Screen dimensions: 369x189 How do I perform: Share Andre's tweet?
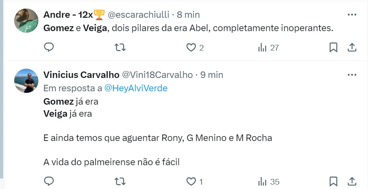click(352, 48)
